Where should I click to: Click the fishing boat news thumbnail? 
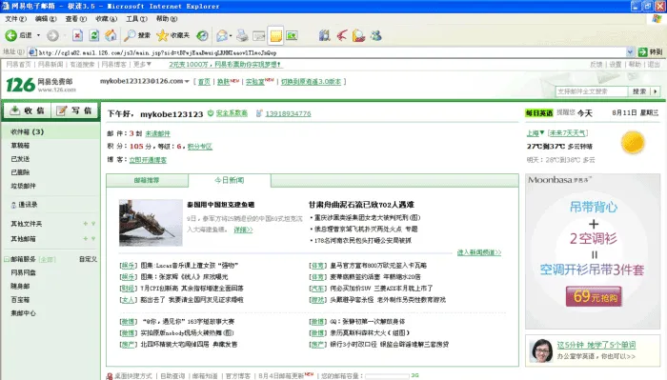[x=151, y=223]
